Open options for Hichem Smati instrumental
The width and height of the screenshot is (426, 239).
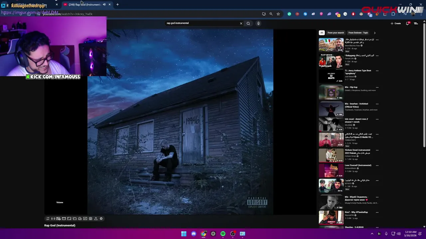[x=377, y=150]
